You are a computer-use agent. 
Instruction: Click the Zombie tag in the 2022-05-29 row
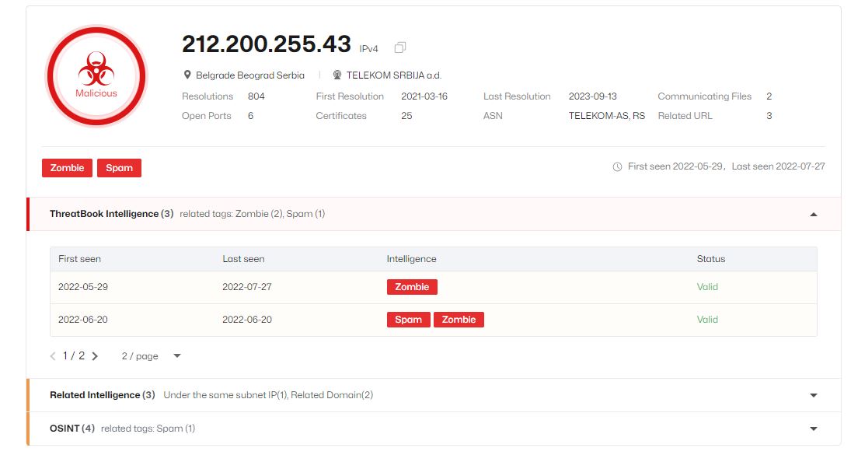pyautogui.click(x=412, y=287)
